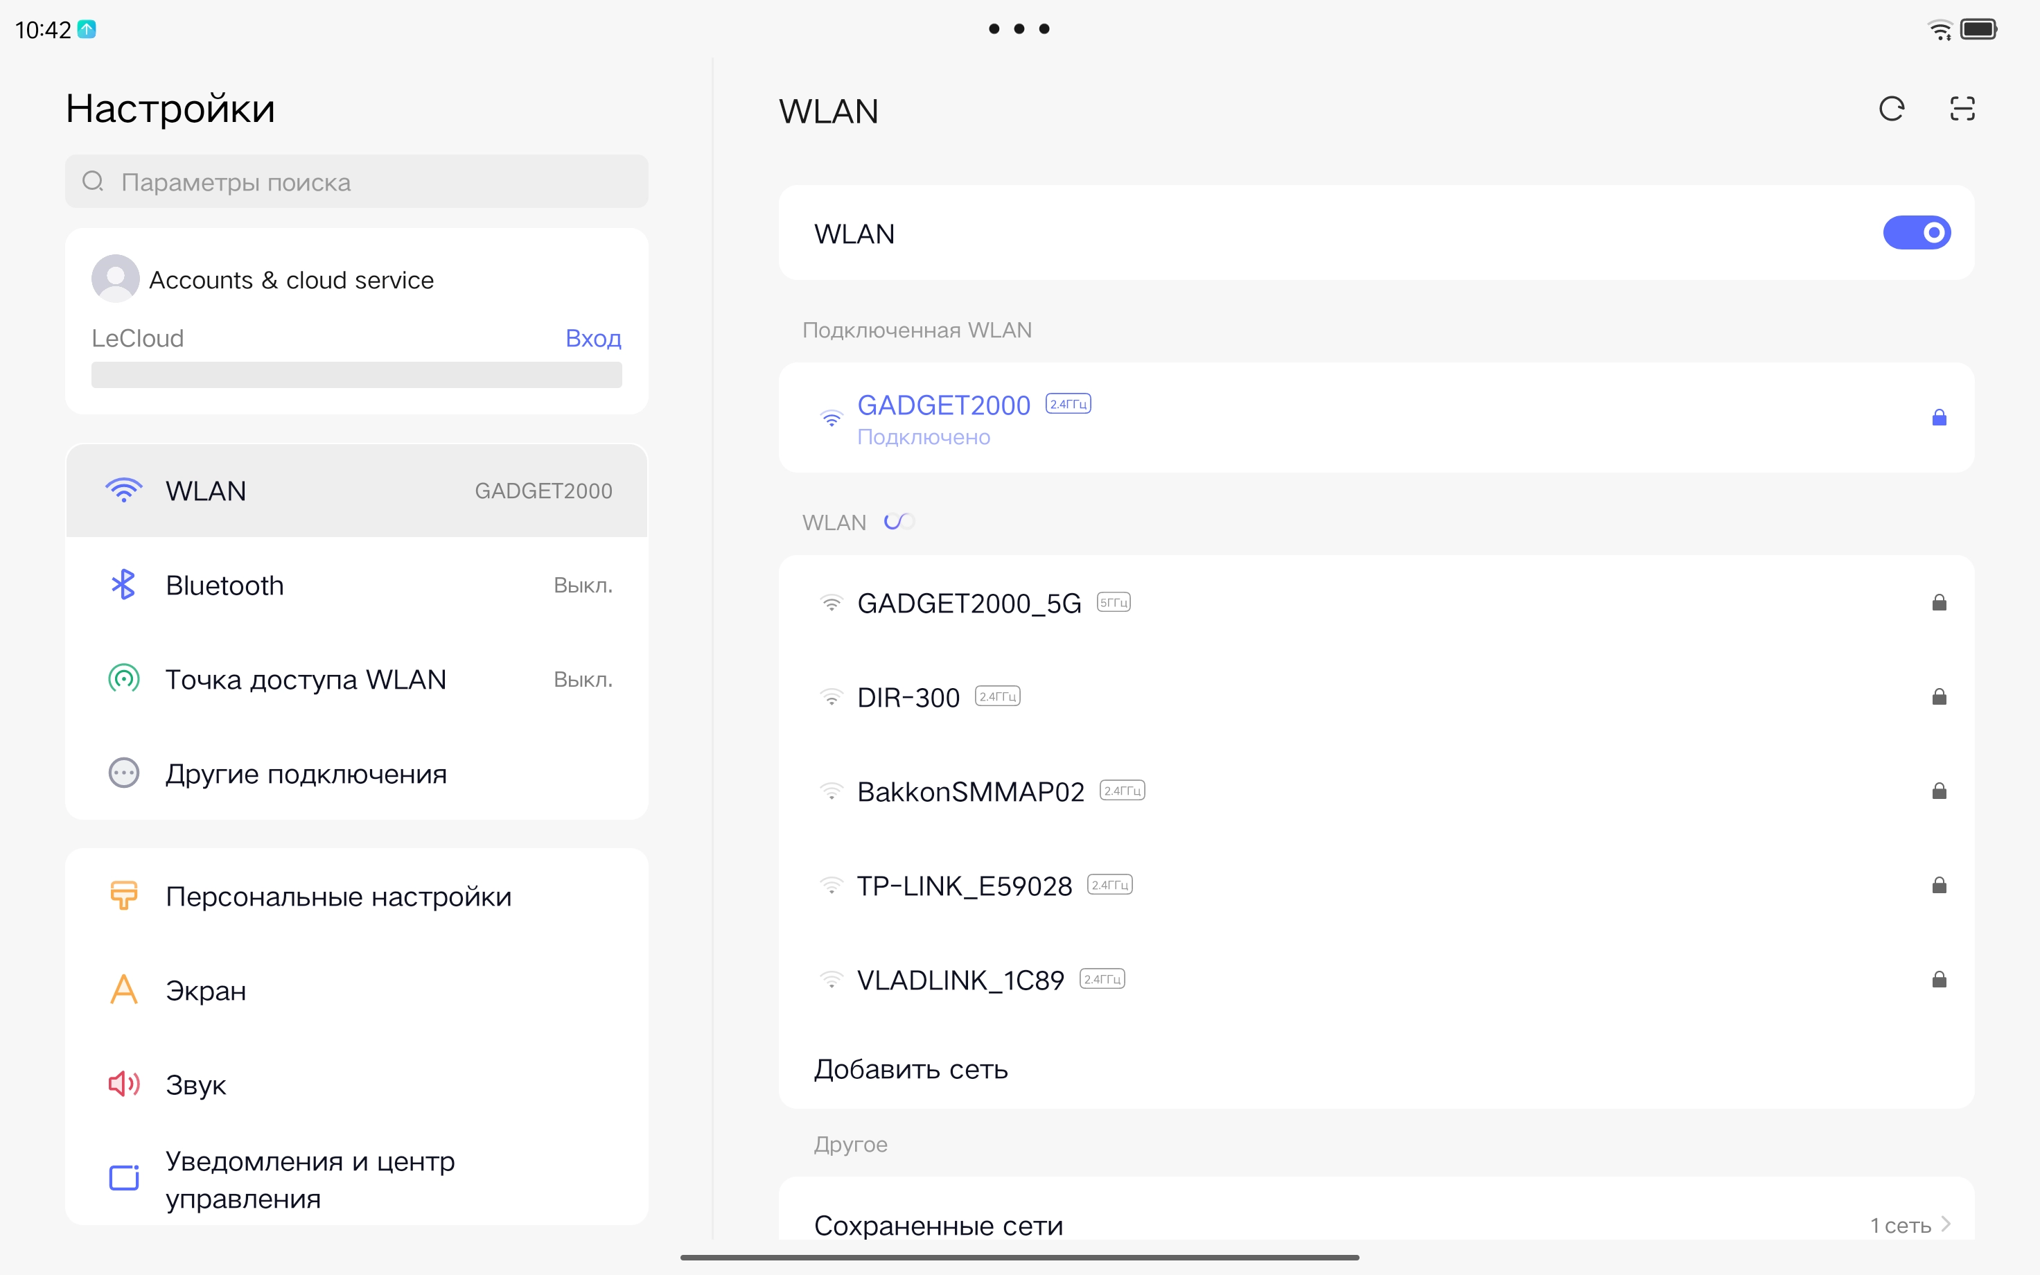Open Уведомления и центр управления
The width and height of the screenshot is (2040, 1275).
(357, 1179)
